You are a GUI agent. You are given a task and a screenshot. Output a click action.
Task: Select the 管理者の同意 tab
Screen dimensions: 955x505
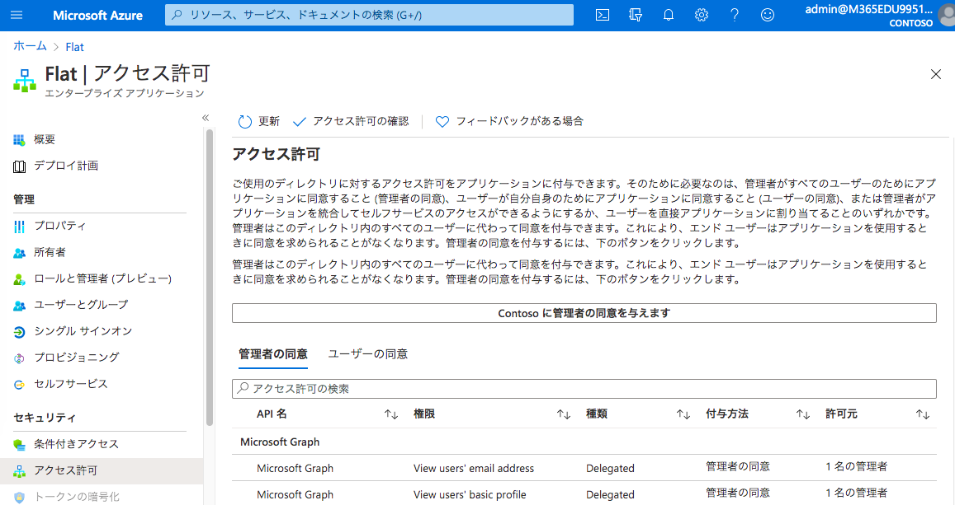point(273,353)
